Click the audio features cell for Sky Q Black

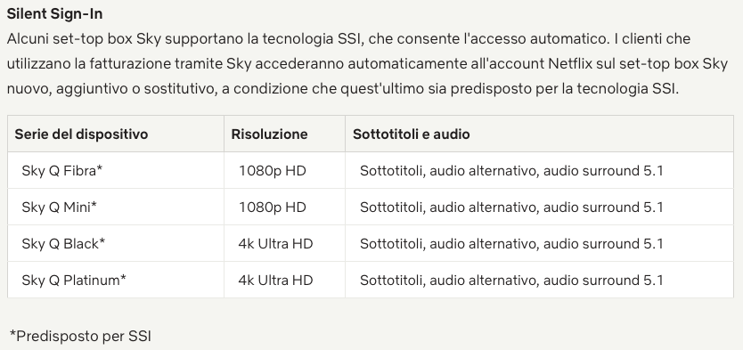539,243
